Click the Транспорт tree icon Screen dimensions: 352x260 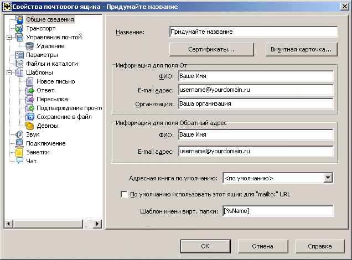point(19,29)
